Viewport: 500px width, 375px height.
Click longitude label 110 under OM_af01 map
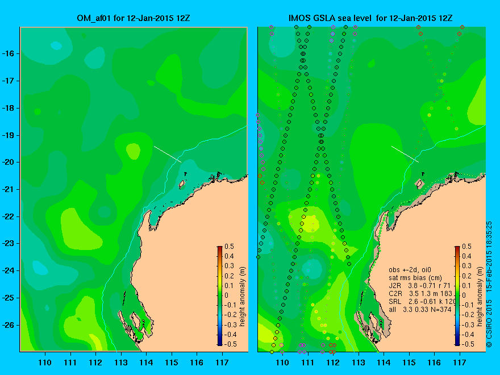coord(45,363)
